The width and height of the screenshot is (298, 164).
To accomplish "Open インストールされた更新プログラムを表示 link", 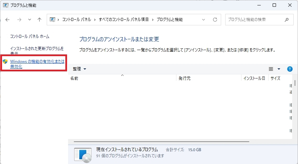I will 37,49.
